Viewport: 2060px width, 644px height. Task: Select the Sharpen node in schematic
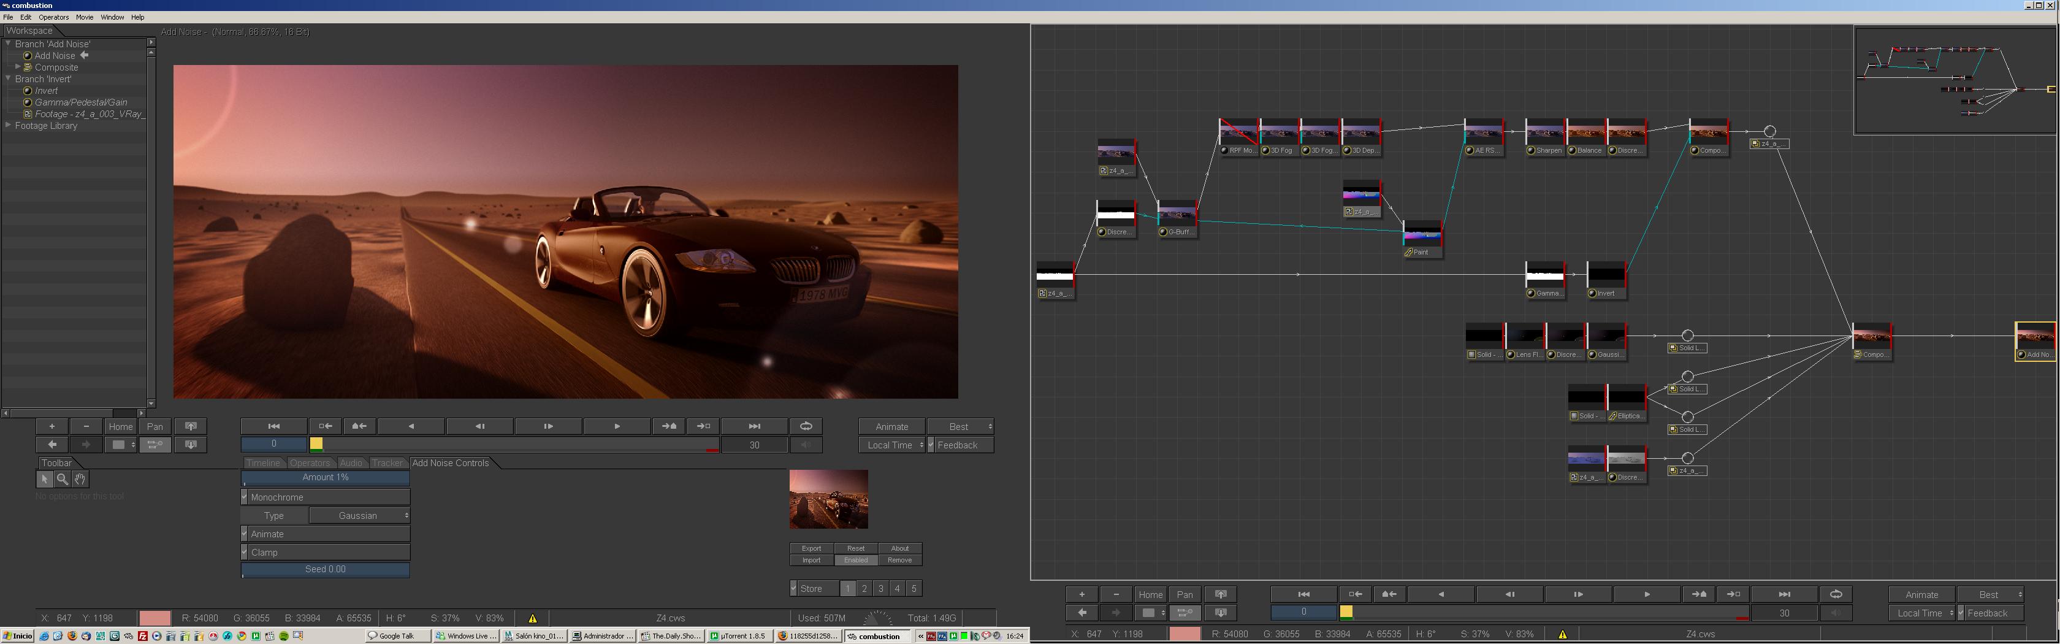point(1545,137)
